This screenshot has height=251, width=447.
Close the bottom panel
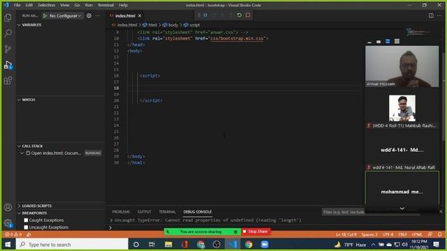point(441,211)
